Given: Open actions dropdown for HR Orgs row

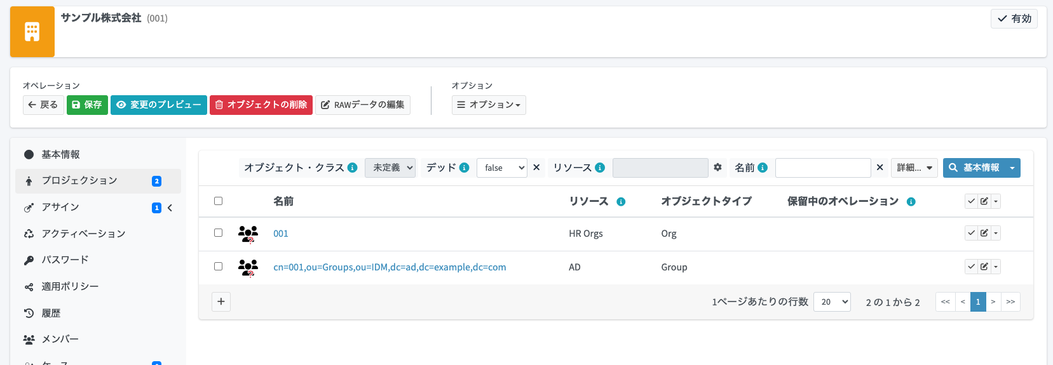Looking at the screenshot, I should pos(996,233).
